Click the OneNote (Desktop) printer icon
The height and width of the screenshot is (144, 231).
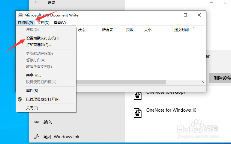click(x=138, y=96)
